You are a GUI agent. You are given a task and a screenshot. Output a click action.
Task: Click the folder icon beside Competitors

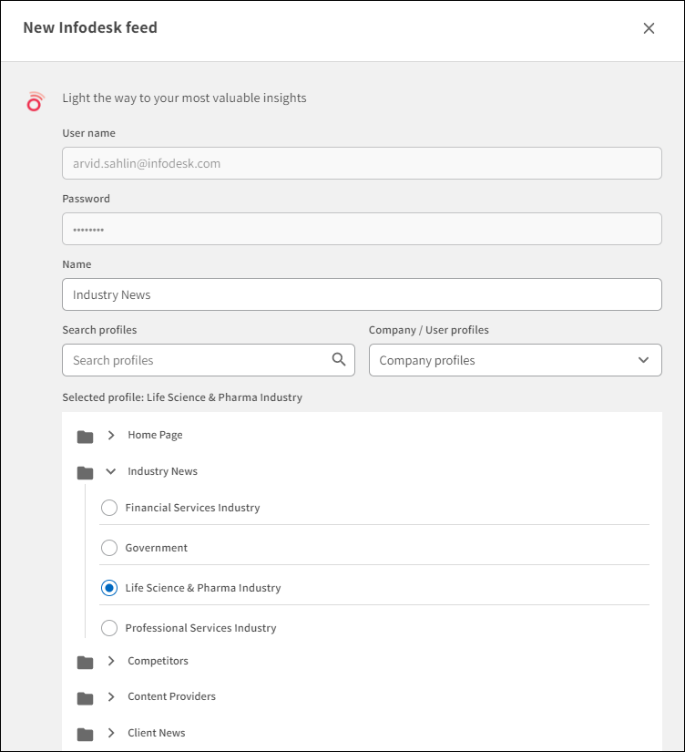pos(85,661)
